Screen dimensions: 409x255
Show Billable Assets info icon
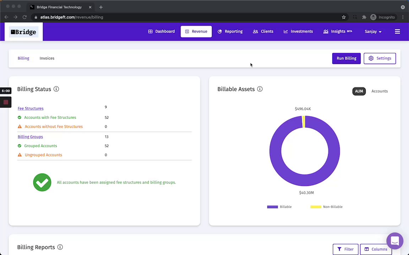click(x=260, y=89)
